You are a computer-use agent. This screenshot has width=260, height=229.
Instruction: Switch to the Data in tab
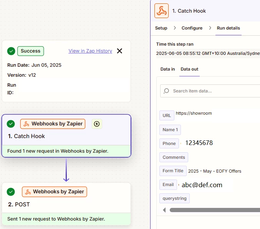167,69
